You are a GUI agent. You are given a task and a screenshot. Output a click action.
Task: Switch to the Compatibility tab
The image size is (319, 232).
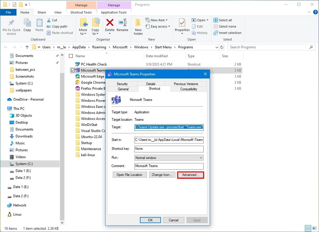coord(188,89)
